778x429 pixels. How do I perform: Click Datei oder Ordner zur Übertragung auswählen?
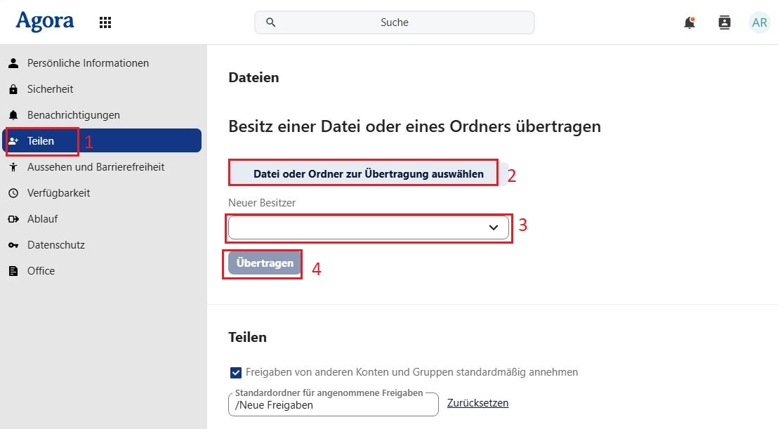(x=368, y=173)
